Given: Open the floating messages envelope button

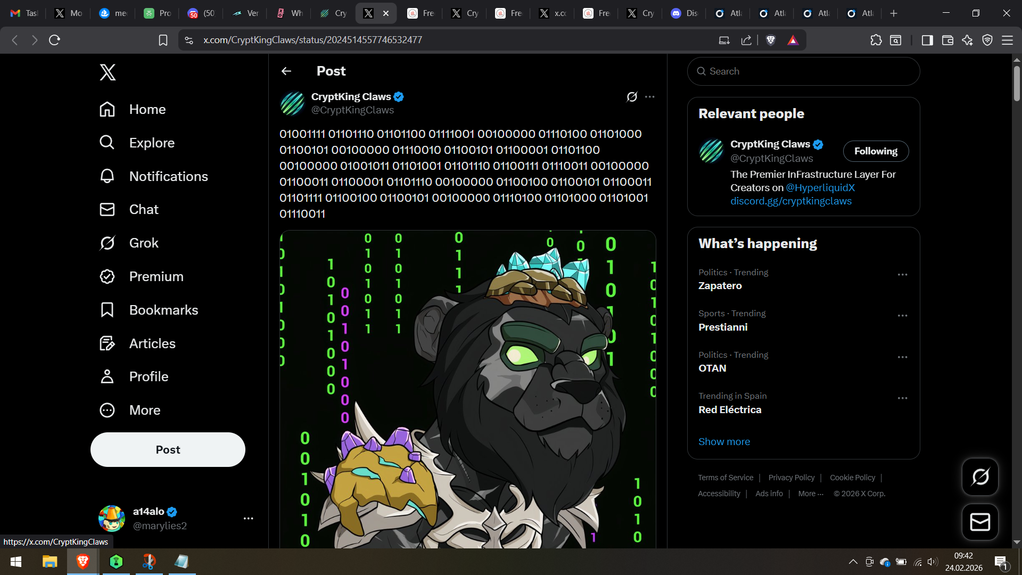Looking at the screenshot, I should [980, 522].
